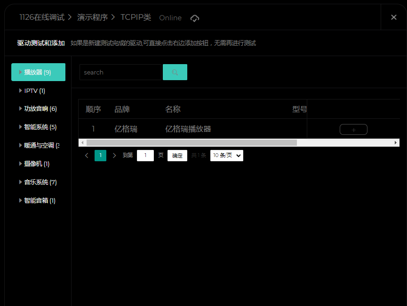Go to next page arrow
Screen dimensions: 407x306
tap(114, 156)
